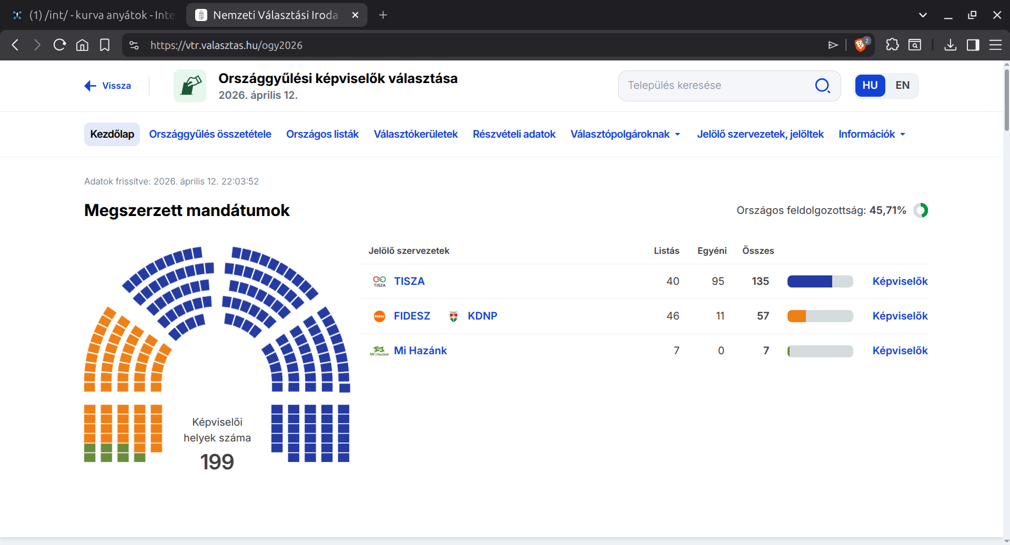Switch language to EN
Screen dimensions: 1010x545
(x=902, y=86)
